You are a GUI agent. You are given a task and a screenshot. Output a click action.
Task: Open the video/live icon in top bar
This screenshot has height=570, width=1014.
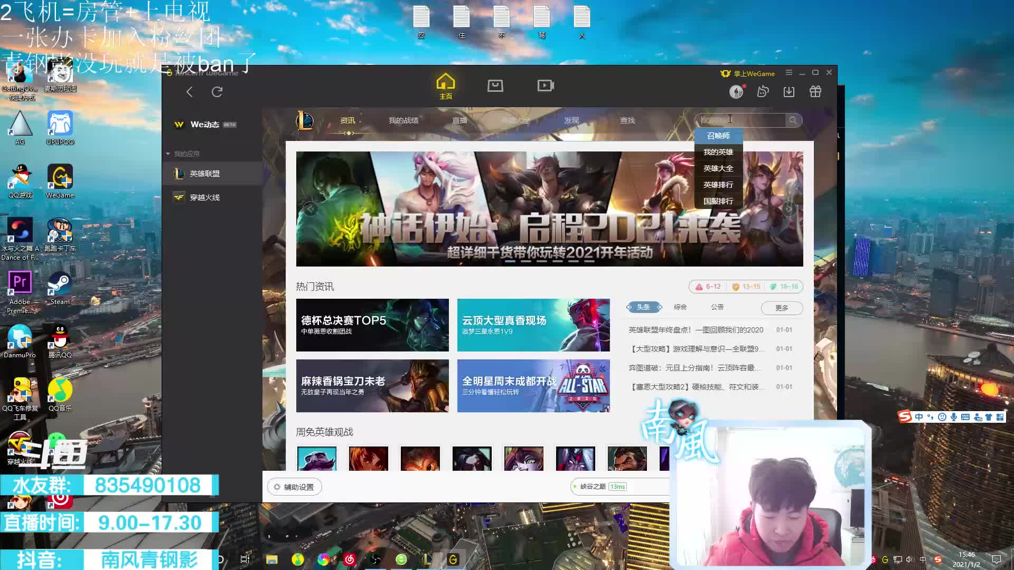tap(546, 85)
